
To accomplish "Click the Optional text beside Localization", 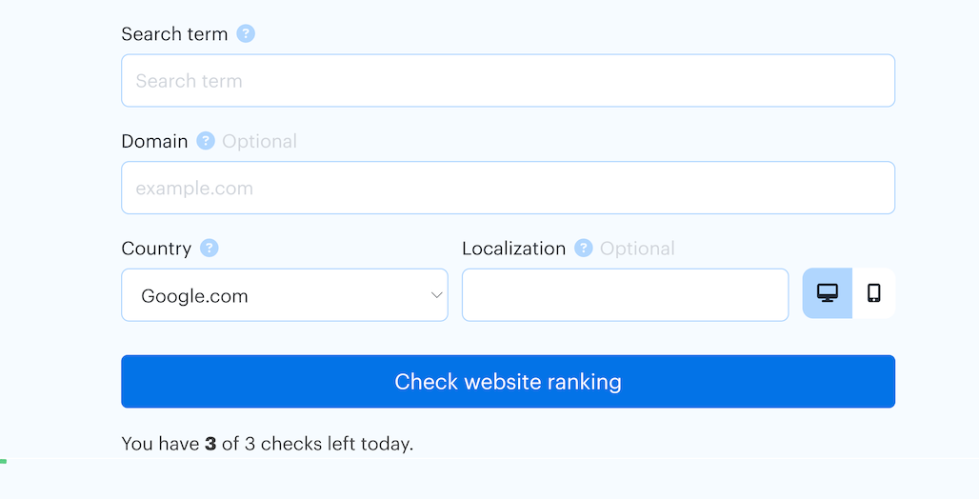I will pos(637,249).
